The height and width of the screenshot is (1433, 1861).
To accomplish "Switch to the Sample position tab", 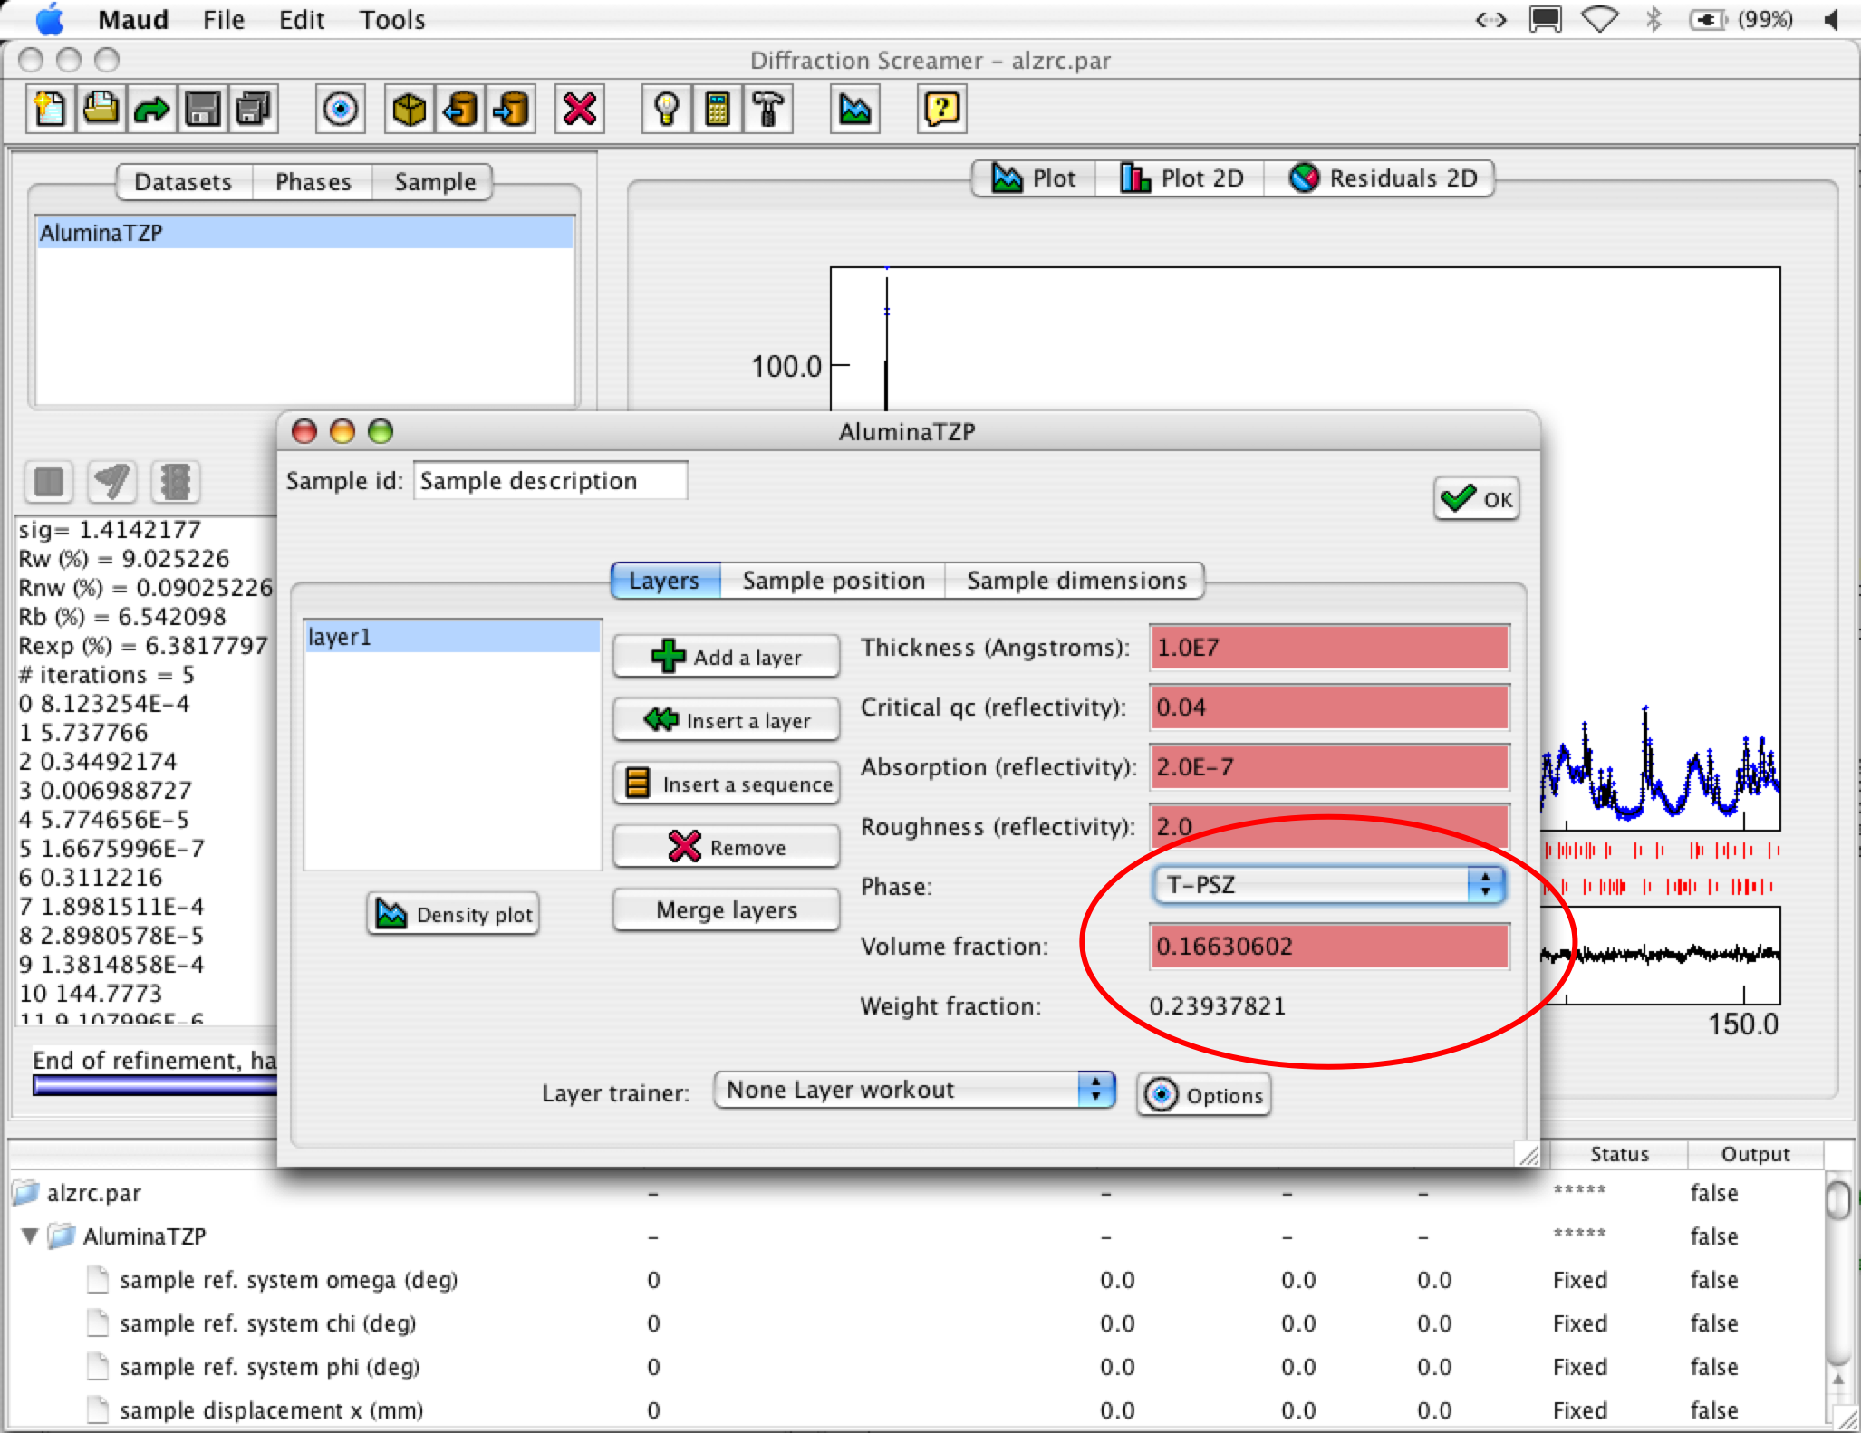I will pos(833,581).
